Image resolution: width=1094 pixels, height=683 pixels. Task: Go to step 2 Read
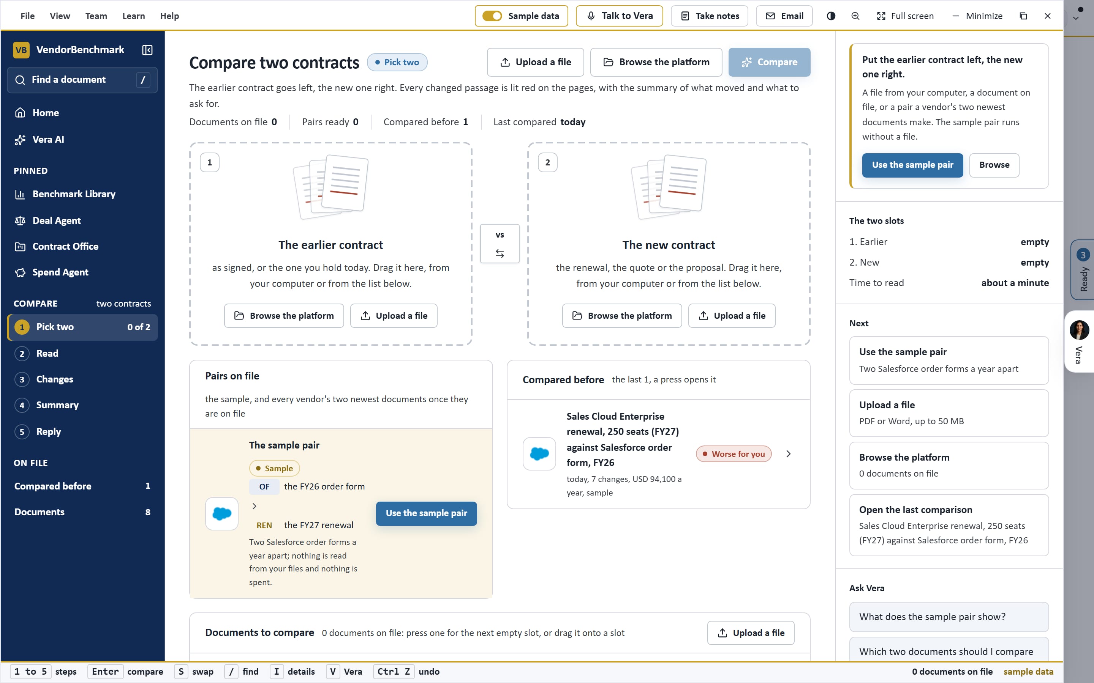click(x=82, y=353)
